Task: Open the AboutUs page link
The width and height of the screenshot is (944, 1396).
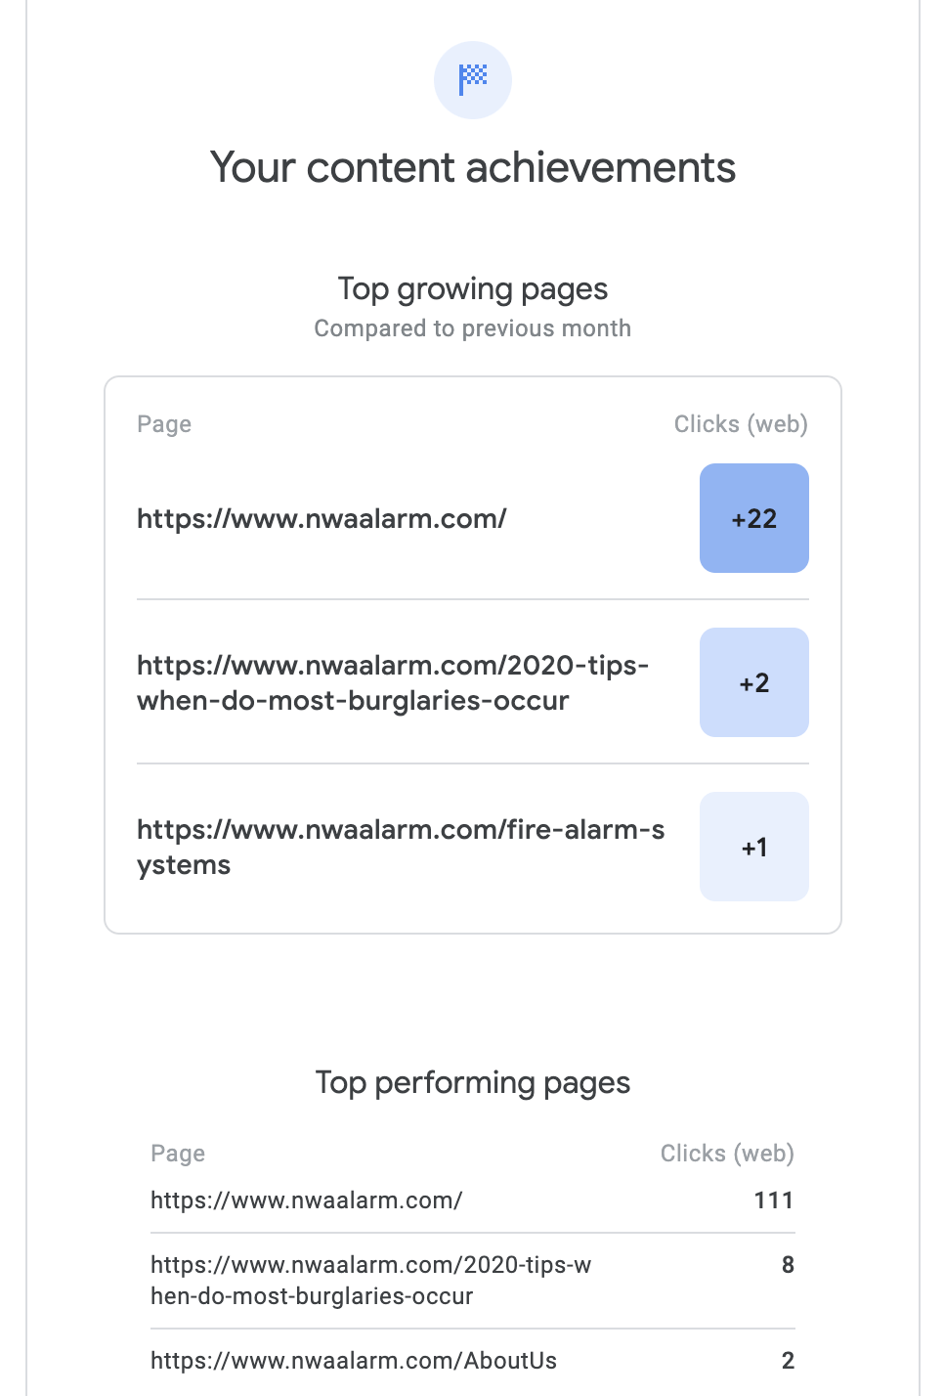Action: [353, 1361]
